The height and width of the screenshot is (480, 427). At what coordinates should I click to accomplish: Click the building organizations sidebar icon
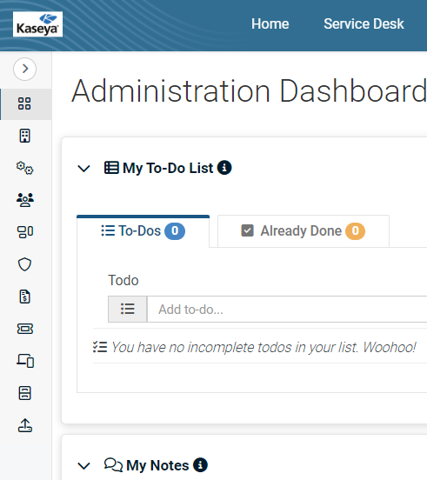click(x=25, y=136)
